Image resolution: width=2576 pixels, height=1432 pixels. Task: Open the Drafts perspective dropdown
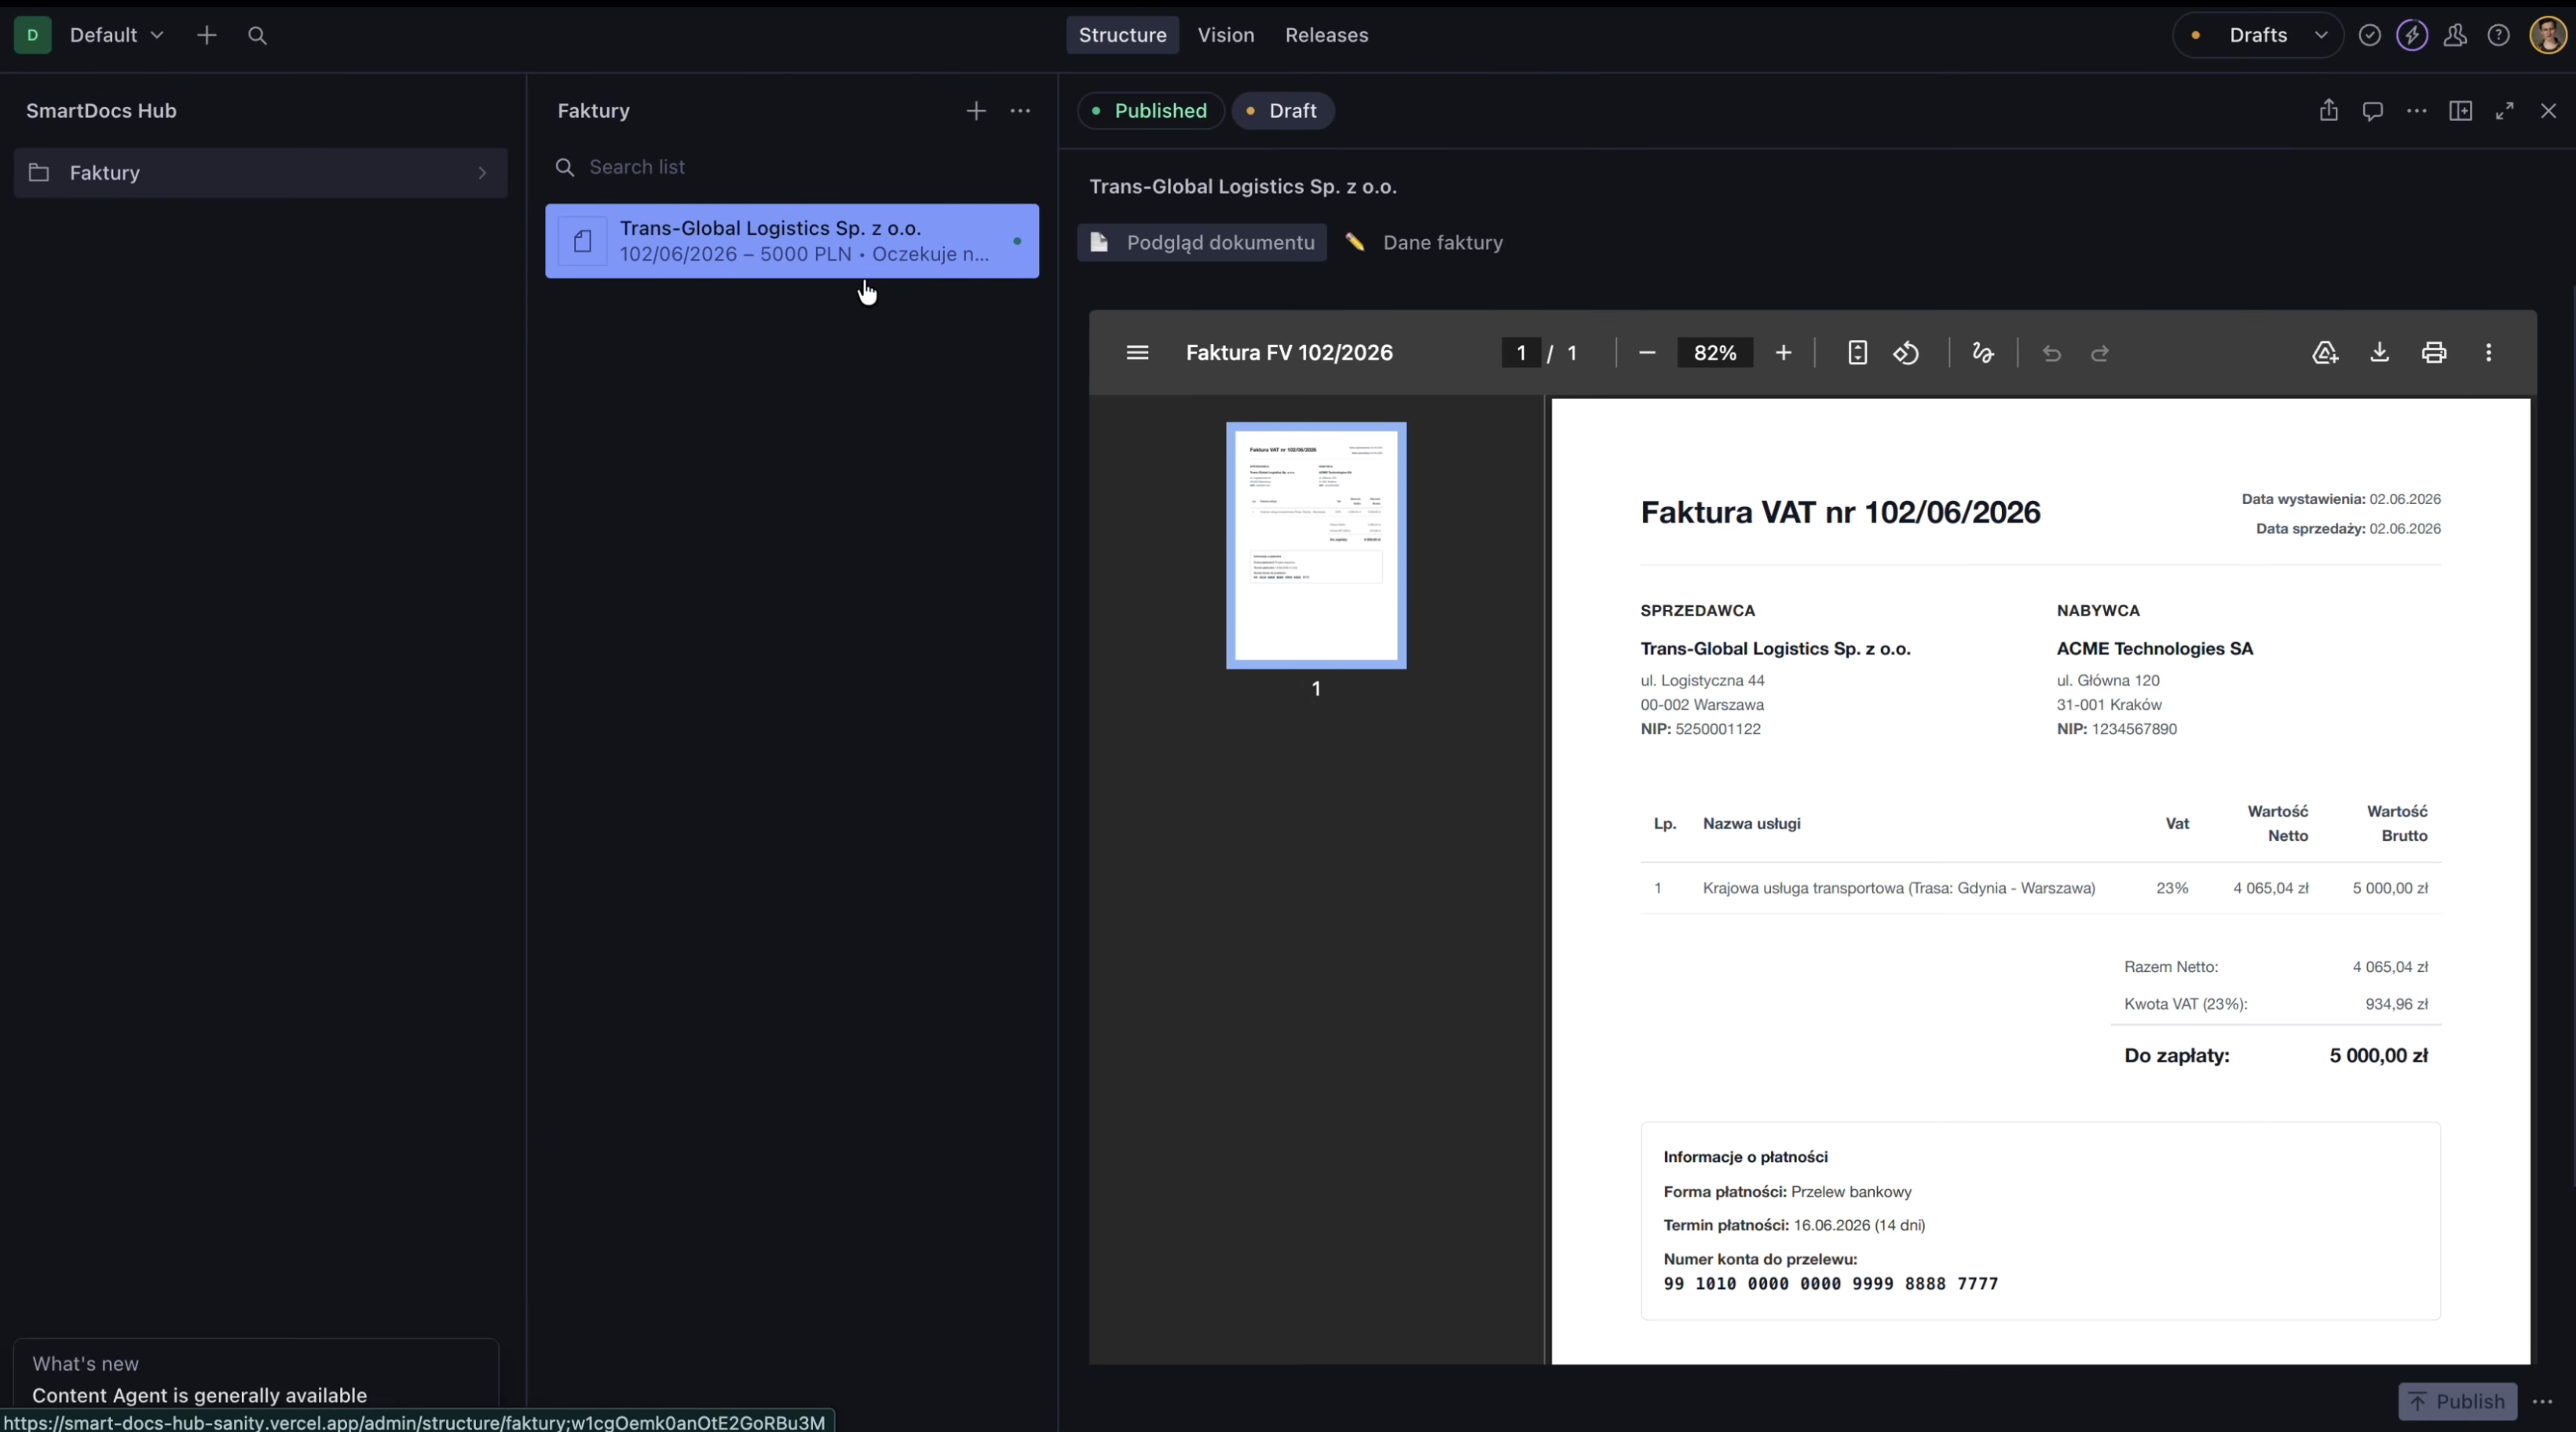(2257, 35)
